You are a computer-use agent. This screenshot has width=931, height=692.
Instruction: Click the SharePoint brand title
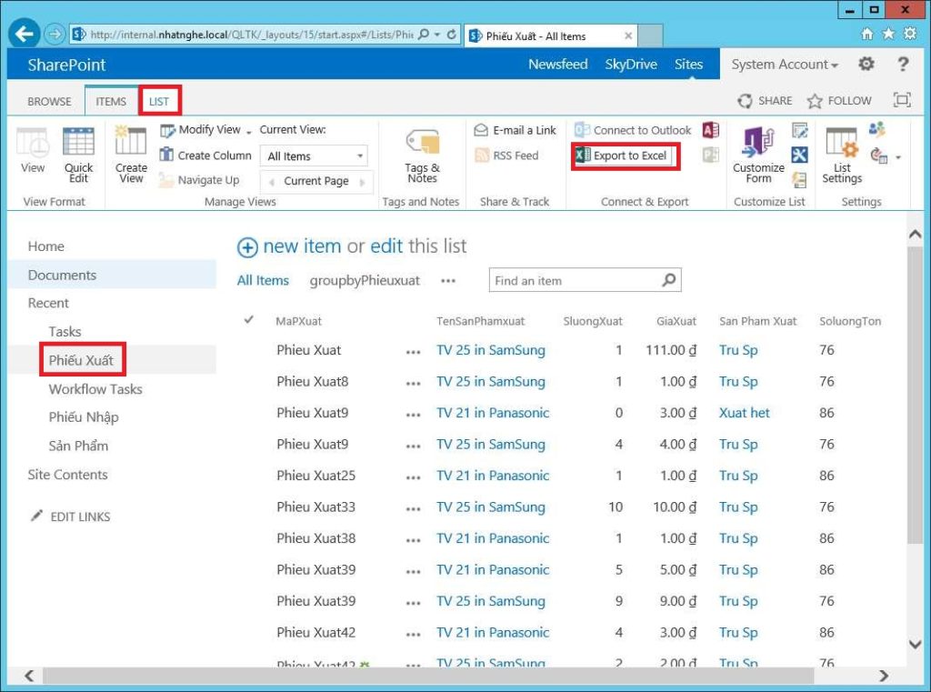66,65
